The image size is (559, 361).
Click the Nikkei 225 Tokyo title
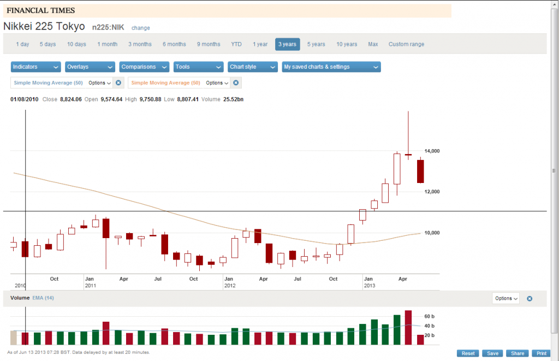pyautogui.click(x=44, y=26)
